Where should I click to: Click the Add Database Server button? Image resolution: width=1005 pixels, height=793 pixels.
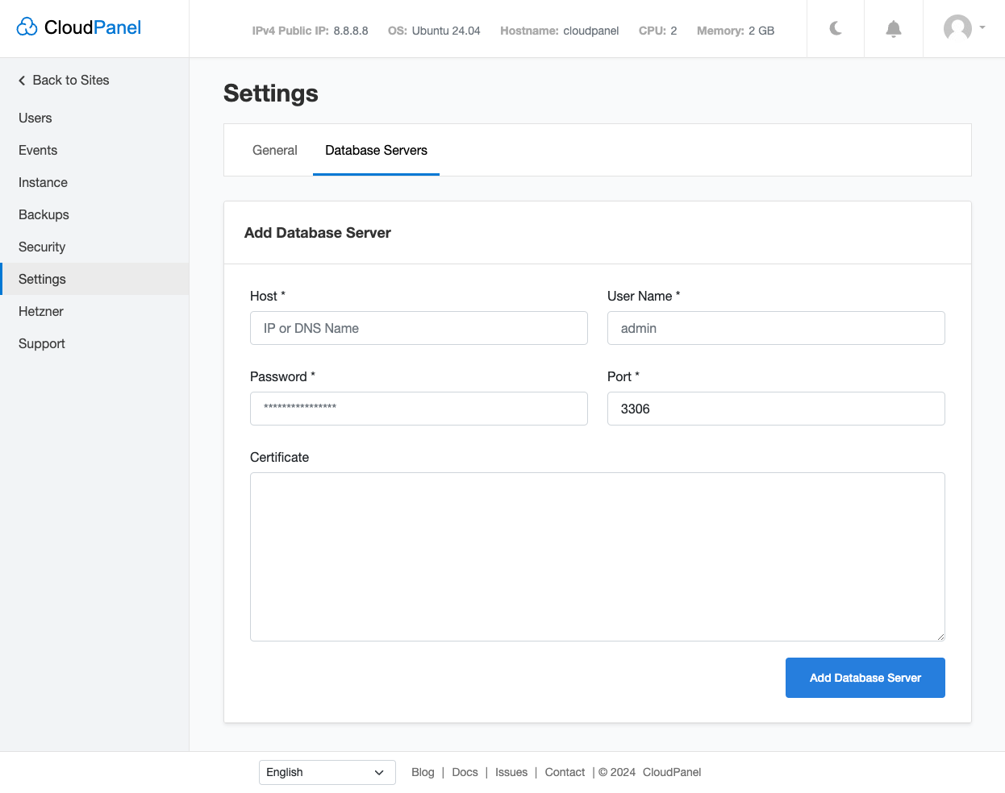coord(865,678)
